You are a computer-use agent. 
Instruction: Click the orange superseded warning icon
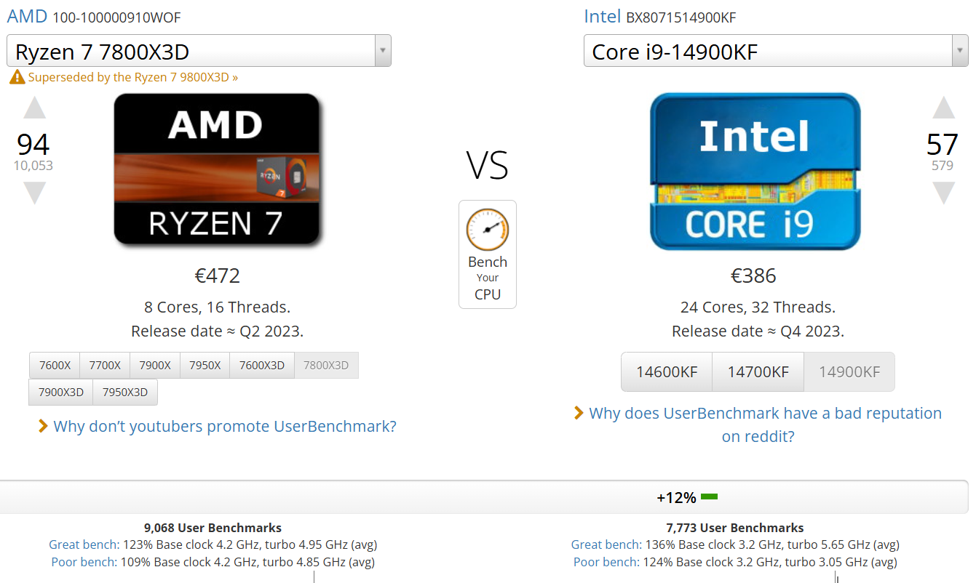(x=17, y=77)
